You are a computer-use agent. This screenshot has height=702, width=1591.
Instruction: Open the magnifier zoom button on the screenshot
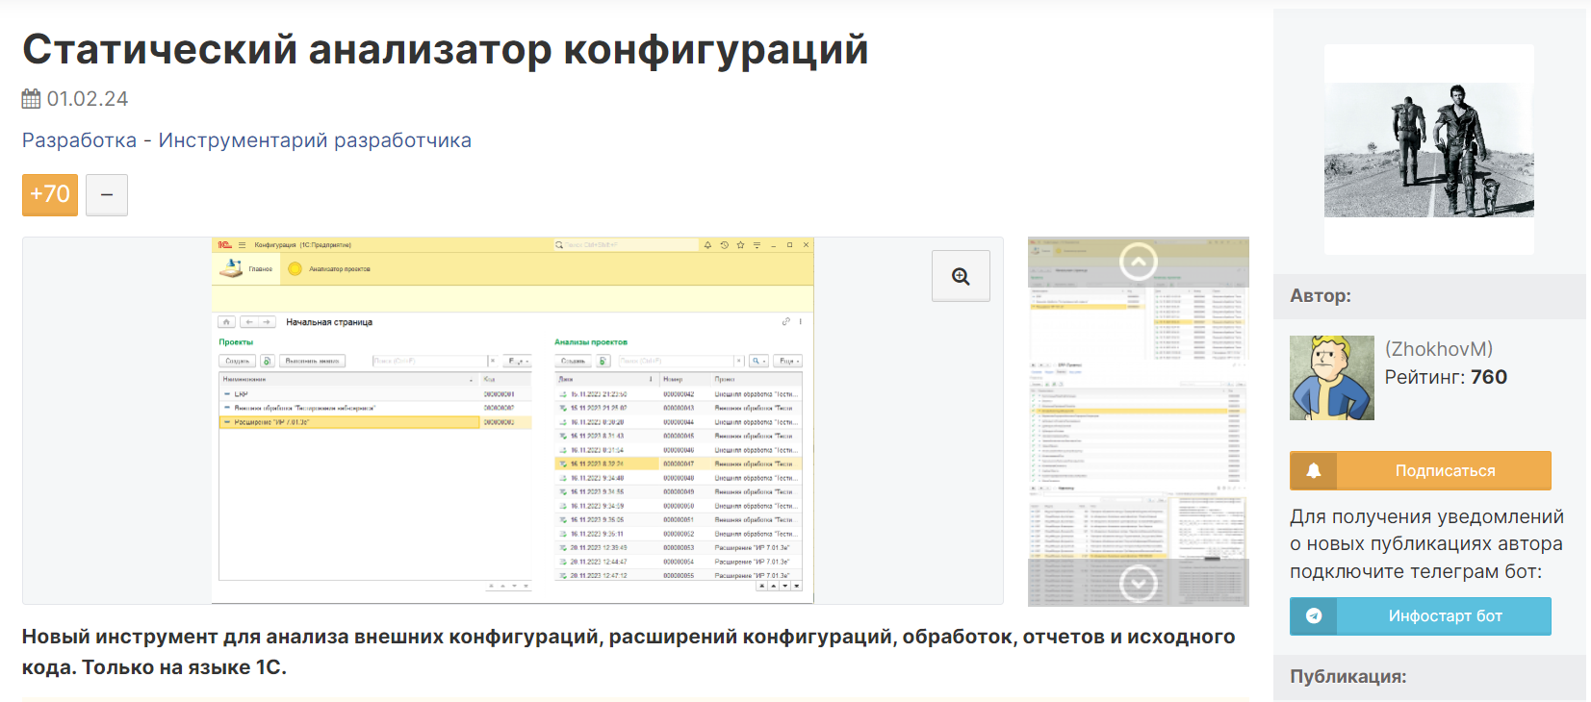pyautogui.click(x=961, y=276)
